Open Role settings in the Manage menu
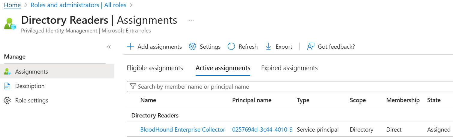 (31, 100)
